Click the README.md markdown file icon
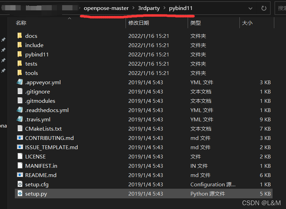 [20, 175]
